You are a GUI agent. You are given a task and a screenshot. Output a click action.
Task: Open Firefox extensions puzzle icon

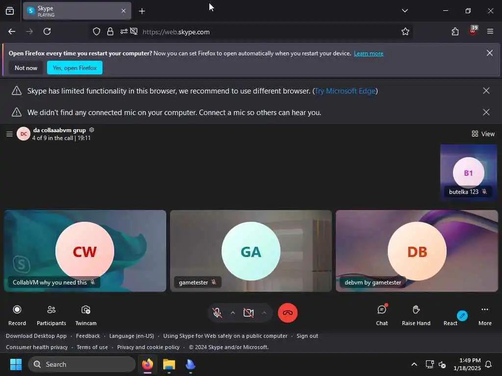point(455,31)
